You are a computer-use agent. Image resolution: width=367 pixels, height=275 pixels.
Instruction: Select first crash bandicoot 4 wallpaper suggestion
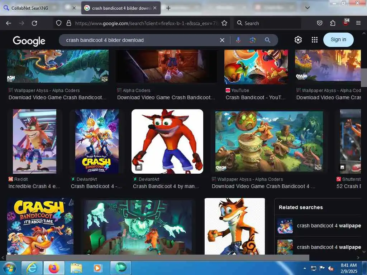click(319, 226)
